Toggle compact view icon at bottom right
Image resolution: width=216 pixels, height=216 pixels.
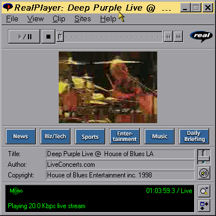[x=204, y=205]
